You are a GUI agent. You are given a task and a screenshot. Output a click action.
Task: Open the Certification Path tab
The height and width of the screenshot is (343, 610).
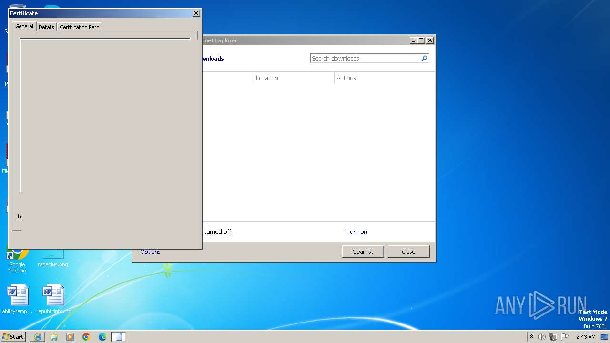80,27
